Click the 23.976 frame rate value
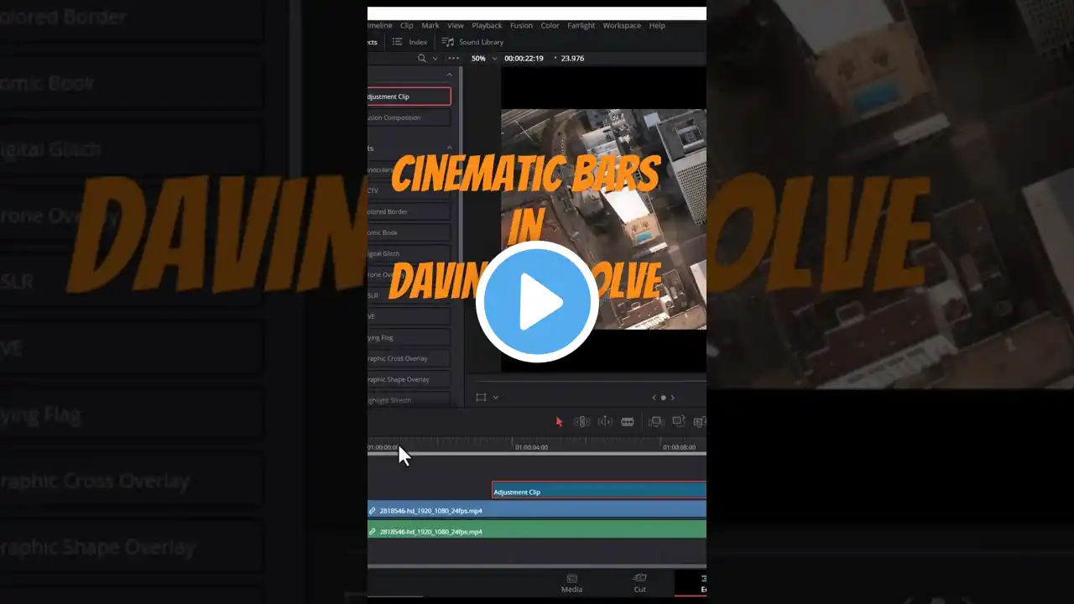The height and width of the screenshot is (604, 1074). [572, 59]
